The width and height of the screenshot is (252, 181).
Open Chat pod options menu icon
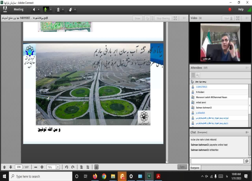pos(247,132)
